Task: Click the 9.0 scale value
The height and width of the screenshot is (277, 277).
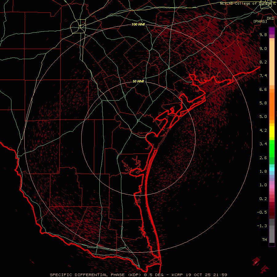Action: pyautogui.click(x=263, y=48)
